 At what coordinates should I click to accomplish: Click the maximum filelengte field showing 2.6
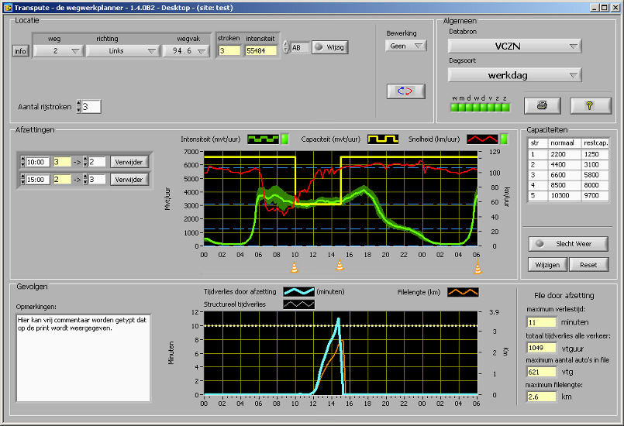pos(541,397)
